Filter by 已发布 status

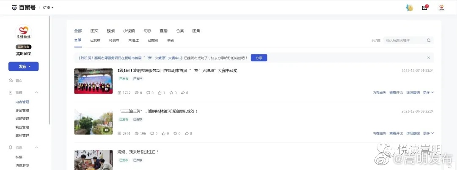95,40
